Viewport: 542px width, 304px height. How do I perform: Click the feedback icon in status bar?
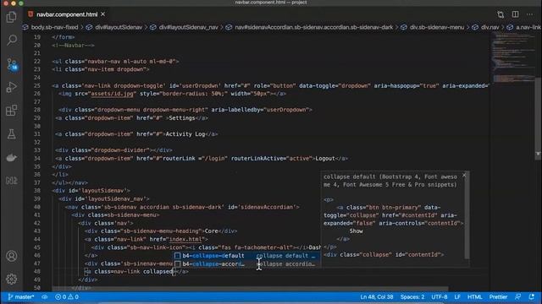point(517,296)
